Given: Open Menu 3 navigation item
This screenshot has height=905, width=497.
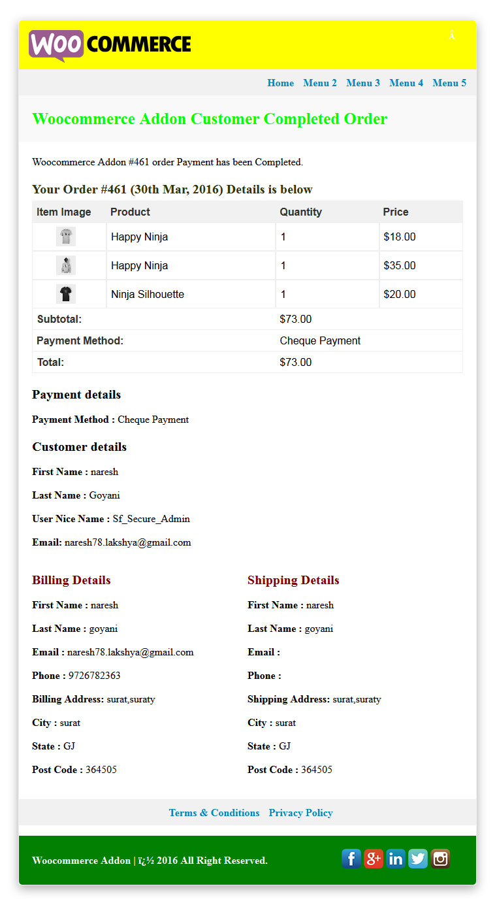Looking at the screenshot, I should (363, 83).
